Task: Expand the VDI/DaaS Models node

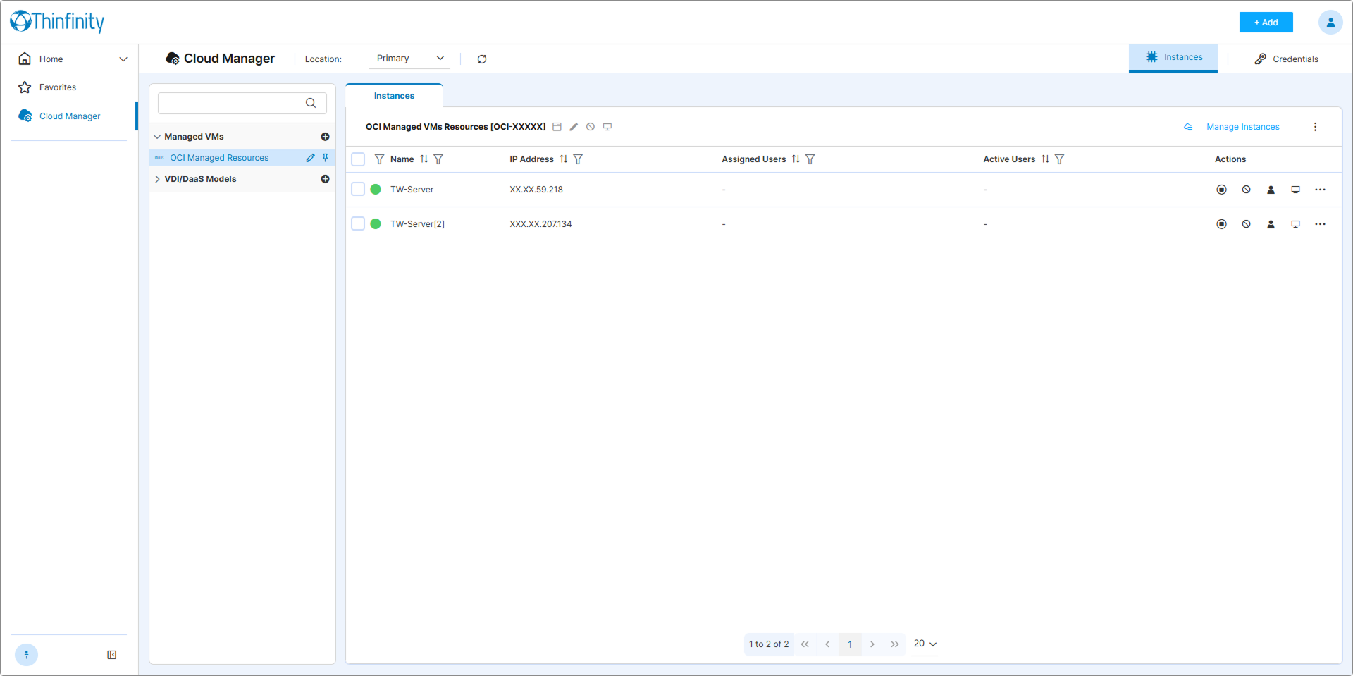Action: (157, 179)
